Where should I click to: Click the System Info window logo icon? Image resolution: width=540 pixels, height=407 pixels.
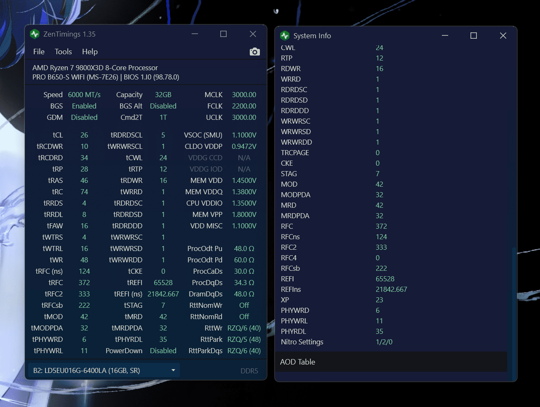pyautogui.click(x=285, y=36)
